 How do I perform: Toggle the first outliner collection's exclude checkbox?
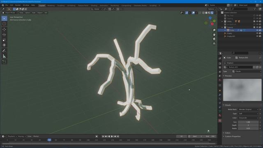[x=254, y=16]
